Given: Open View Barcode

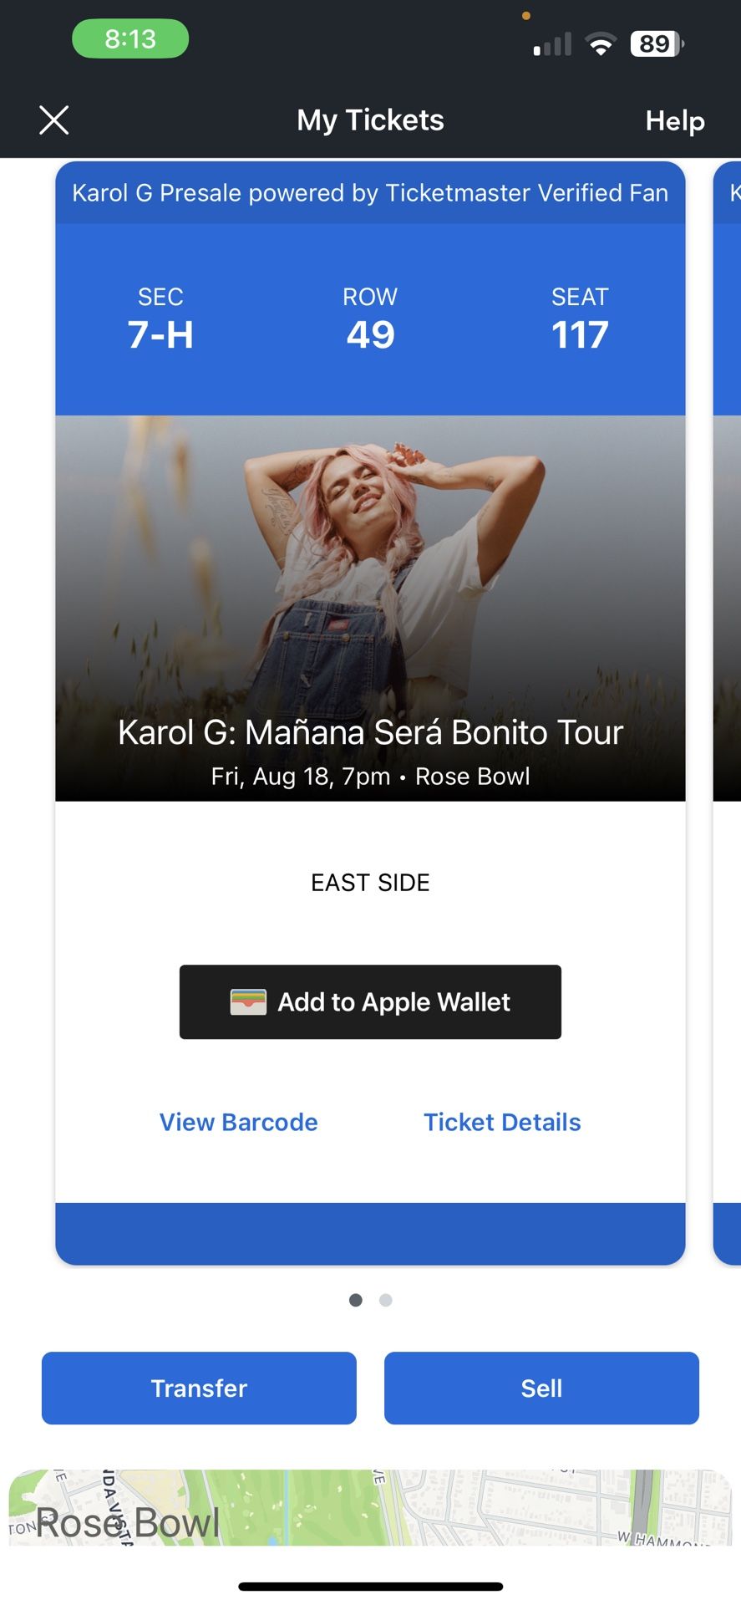Looking at the screenshot, I should point(238,1122).
